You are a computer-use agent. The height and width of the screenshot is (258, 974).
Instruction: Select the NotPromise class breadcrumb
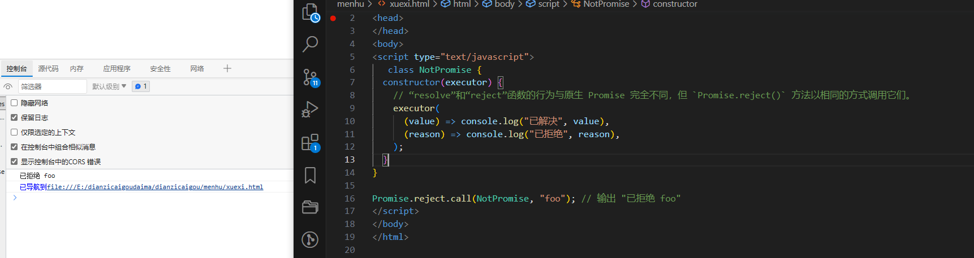600,4
